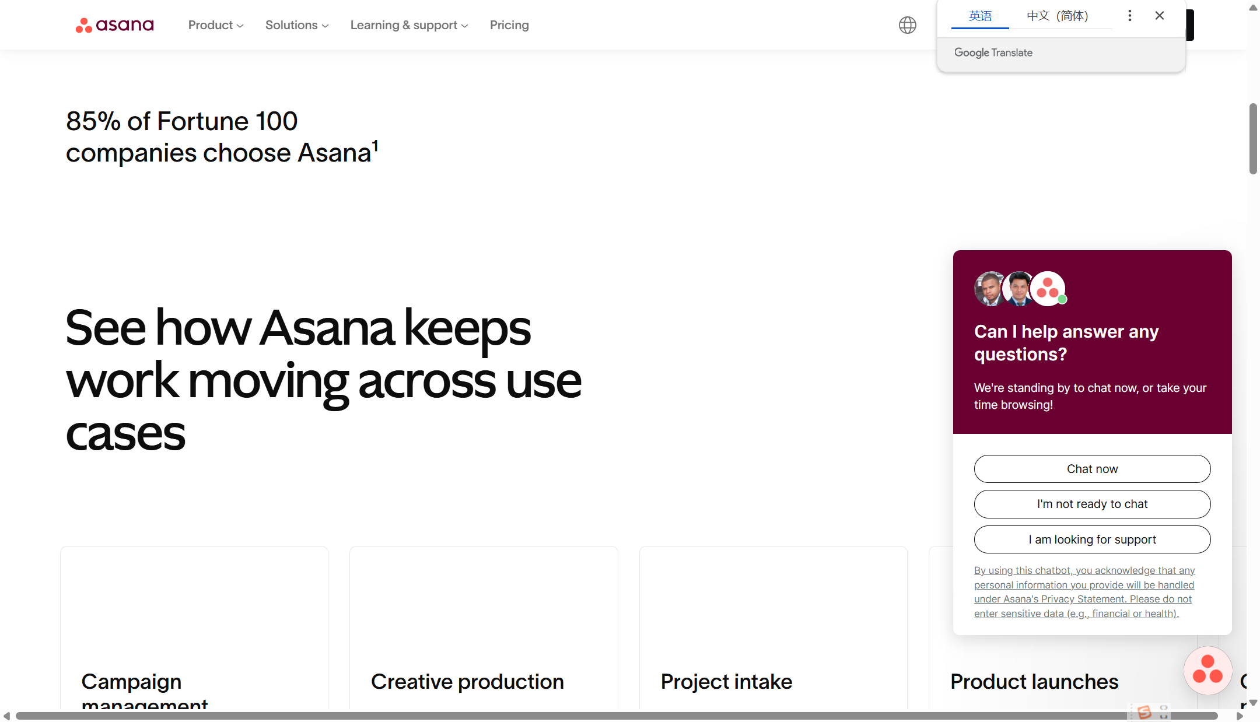Expand the Solutions dropdown menu

(x=296, y=25)
